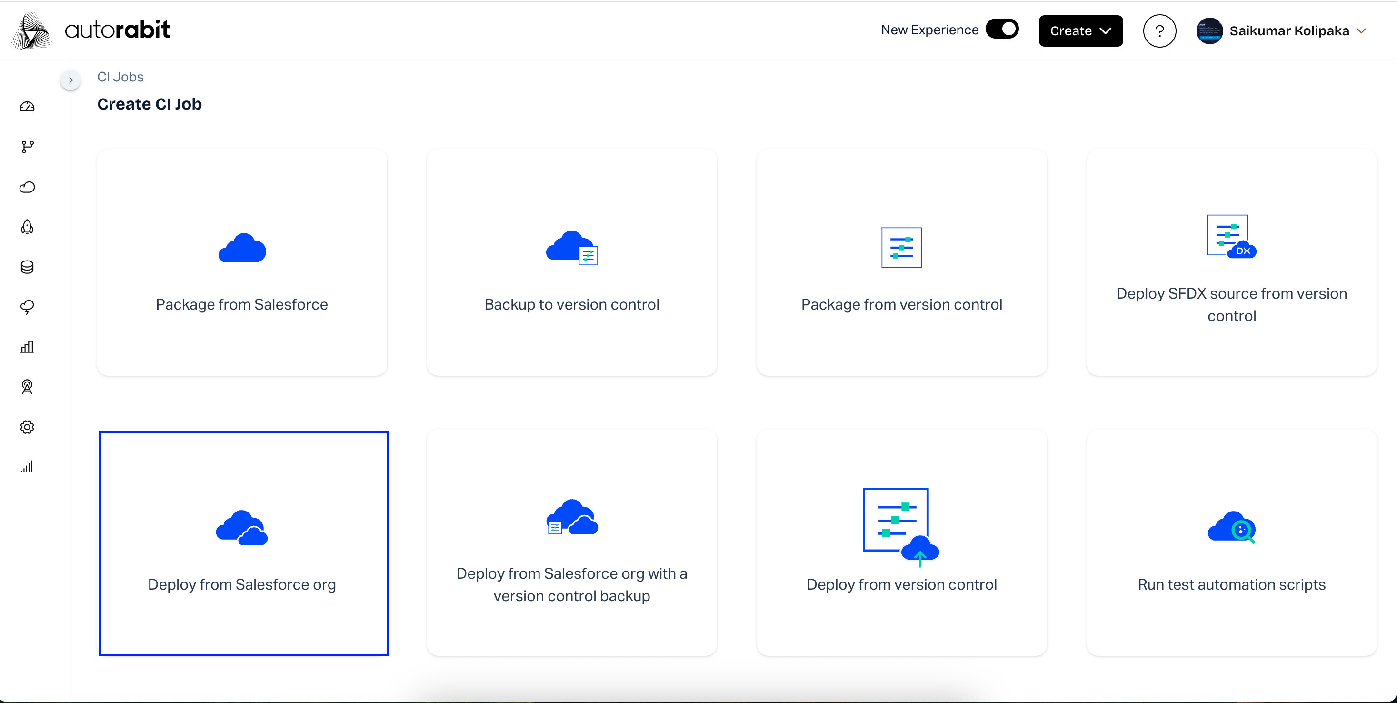Click the bar chart reports sidebar icon
This screenshot has width=1397, height=703.
pos(27,347)
